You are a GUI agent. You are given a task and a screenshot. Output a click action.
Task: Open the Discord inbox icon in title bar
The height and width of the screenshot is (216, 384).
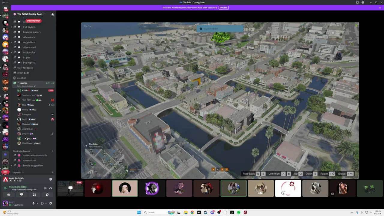[x=357, y=2]
